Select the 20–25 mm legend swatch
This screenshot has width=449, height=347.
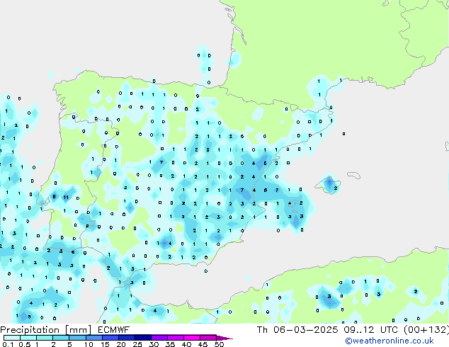(126, 338)
